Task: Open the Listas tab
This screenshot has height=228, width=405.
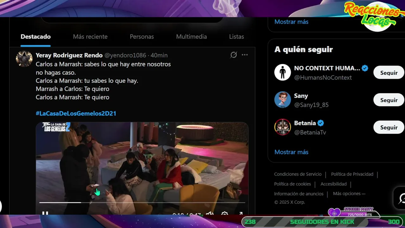Action: (236, 37)
